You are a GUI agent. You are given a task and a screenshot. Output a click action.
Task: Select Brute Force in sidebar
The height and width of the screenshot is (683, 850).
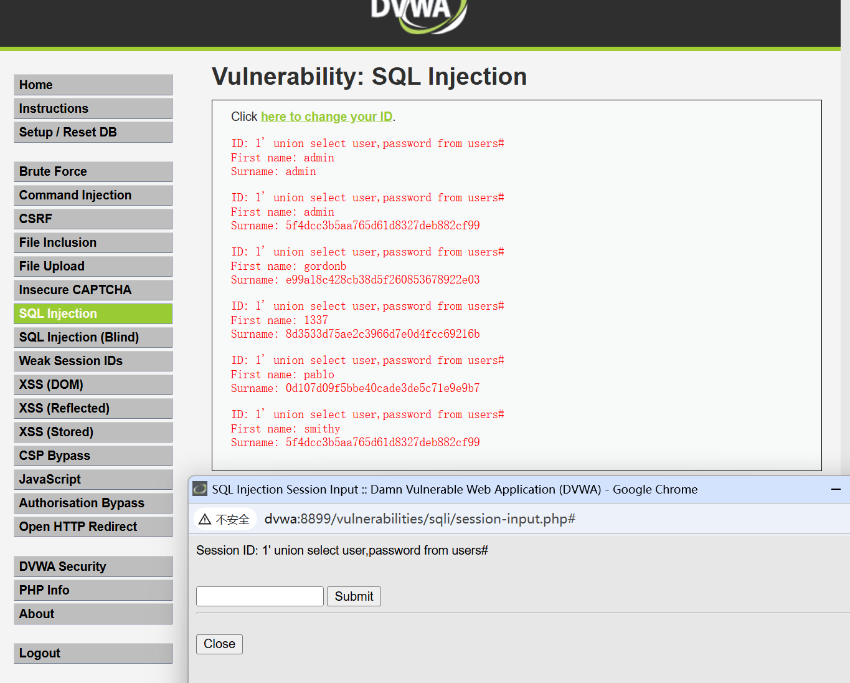pos(93,171)
